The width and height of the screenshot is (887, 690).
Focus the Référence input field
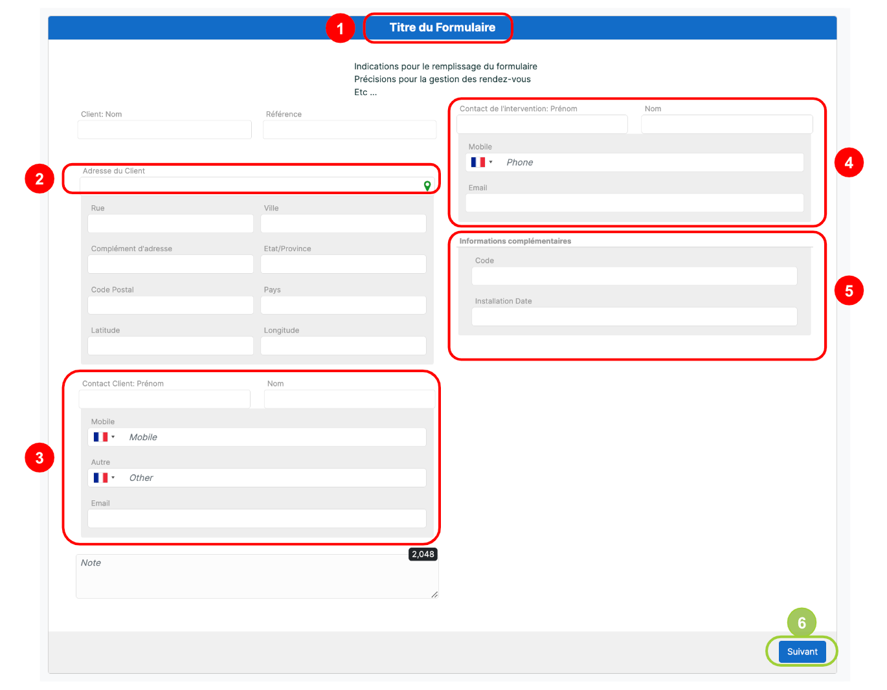(x=350, y=130)
